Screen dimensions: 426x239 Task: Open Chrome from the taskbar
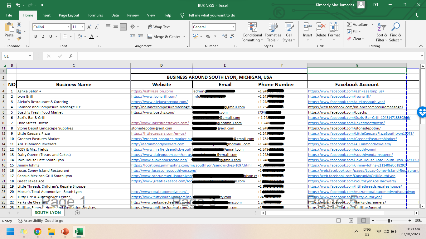pos(38,232)
